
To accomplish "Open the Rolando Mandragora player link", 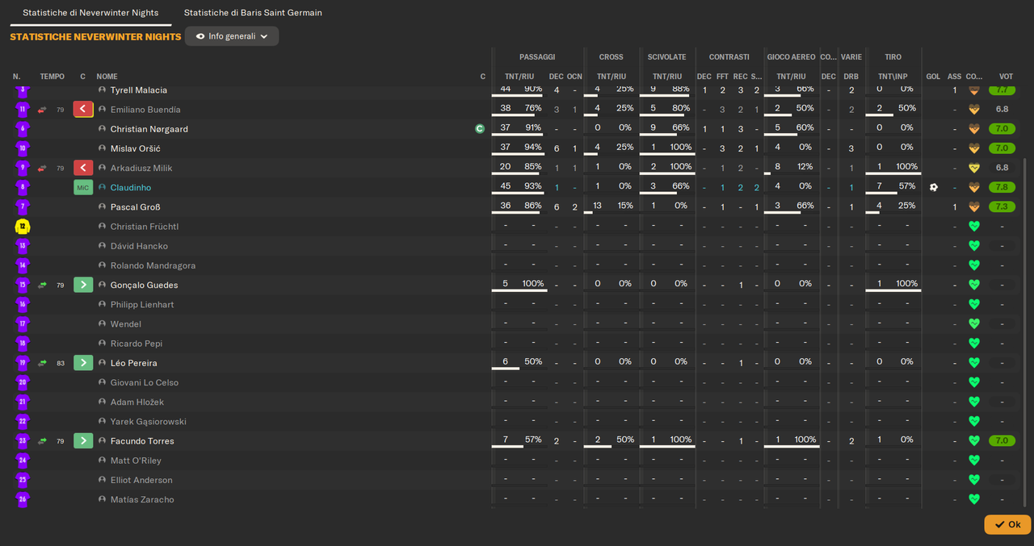I will (x=153, y=265).
